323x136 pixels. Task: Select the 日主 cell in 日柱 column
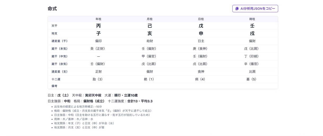201,41
